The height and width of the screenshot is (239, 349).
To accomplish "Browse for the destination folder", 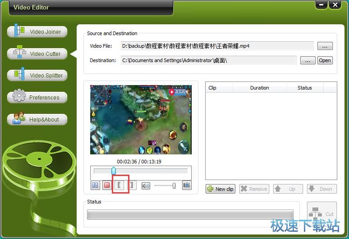I will [x=308, y=60].
